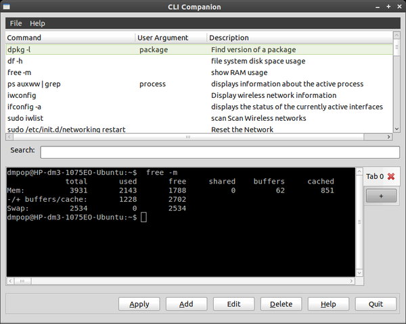406x324 pixels.
Task: Close Tab 0 with the red X
Action: tap(391, 176)
